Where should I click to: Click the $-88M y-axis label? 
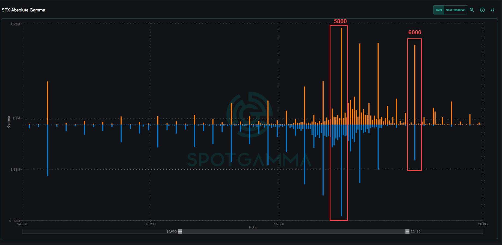[15, 170]
